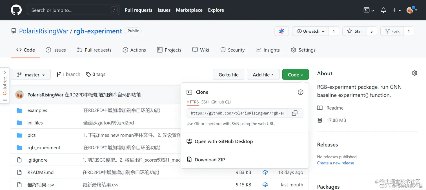Open notifications bell icon
The image size is (426, 190).
pyautogui.click(x=383, y=10)
